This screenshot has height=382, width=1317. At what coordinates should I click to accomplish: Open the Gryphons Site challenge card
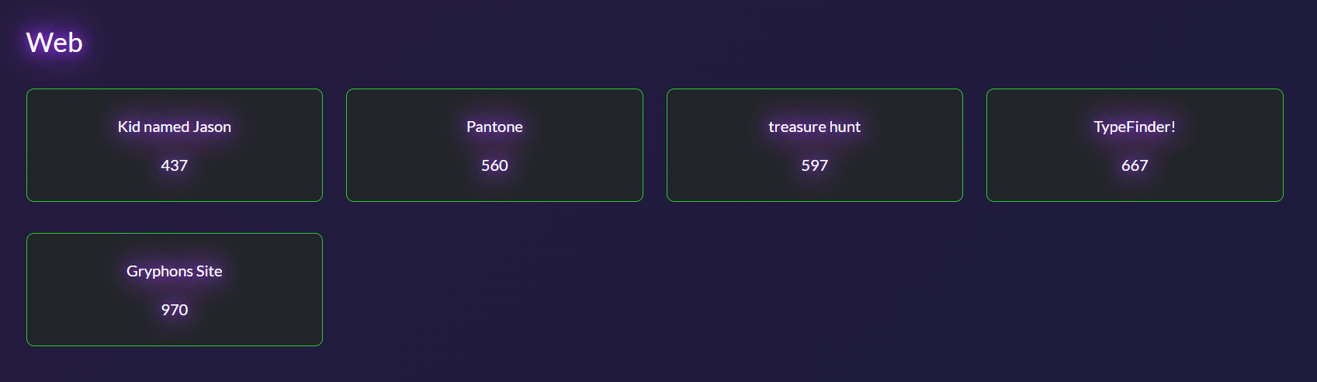click(175, 290)
